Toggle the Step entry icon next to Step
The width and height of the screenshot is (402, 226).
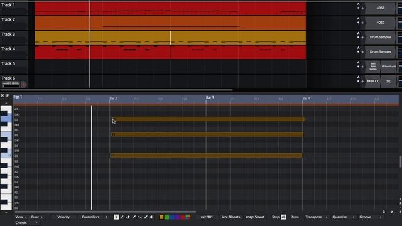pos(283,217)
